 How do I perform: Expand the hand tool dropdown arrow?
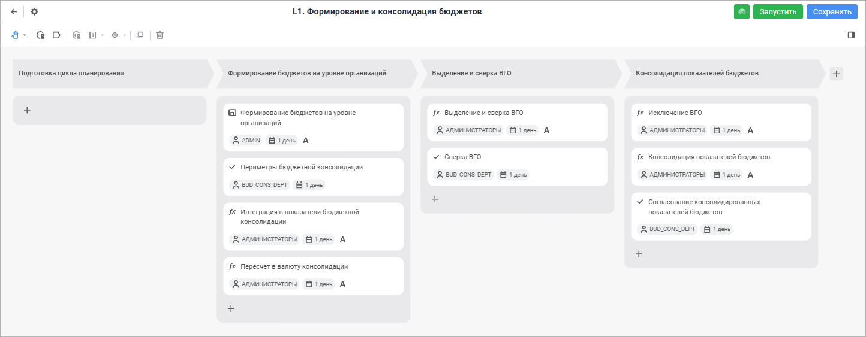pos(25,35)
